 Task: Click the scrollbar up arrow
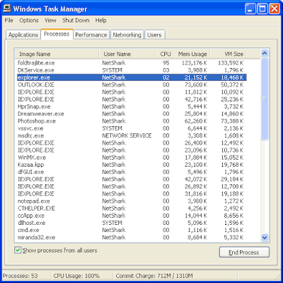click(x=265, y=53)
